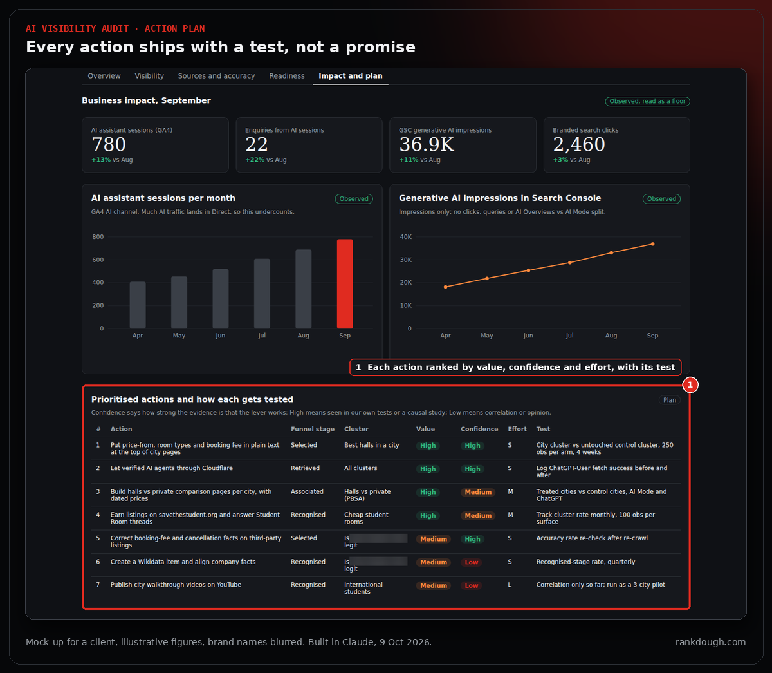The height and width of the screenshot is (673, 772).
Task: Click 'Accuracy rate re-check after re-crawl' text
Action: click(x=592, y=538)
